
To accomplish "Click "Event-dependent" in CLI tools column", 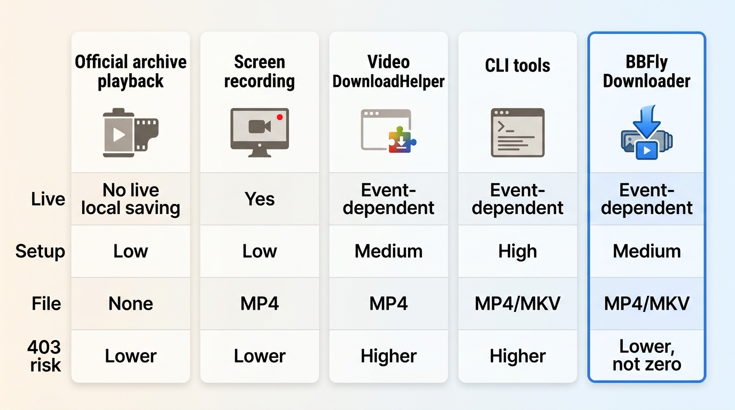I will [x=518, y=199].
